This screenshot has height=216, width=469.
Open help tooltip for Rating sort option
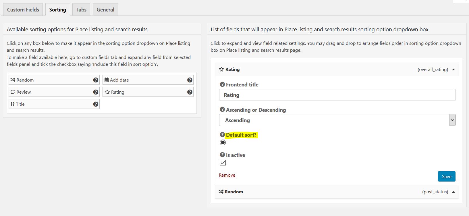point(190,92)
